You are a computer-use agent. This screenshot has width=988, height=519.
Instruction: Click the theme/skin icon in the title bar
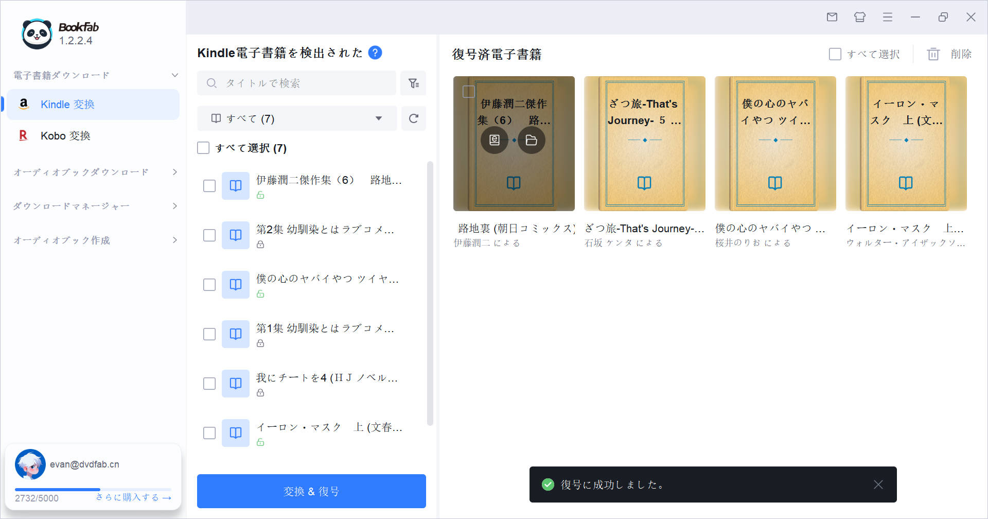tap(859, 17)
